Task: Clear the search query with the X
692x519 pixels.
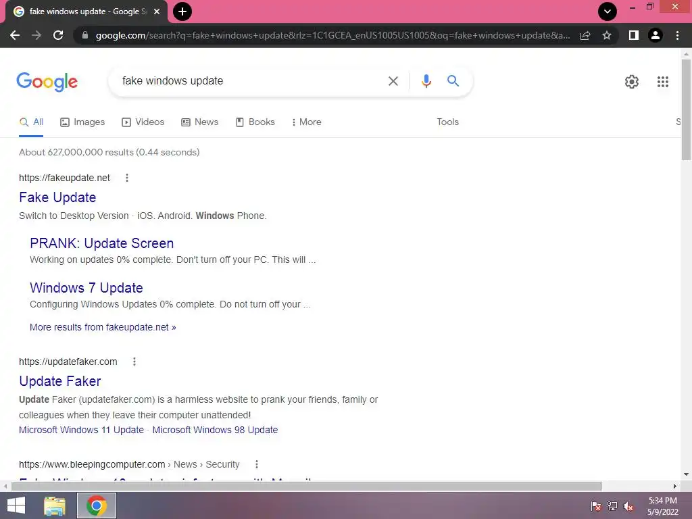Action: click(x=393, y=81)
